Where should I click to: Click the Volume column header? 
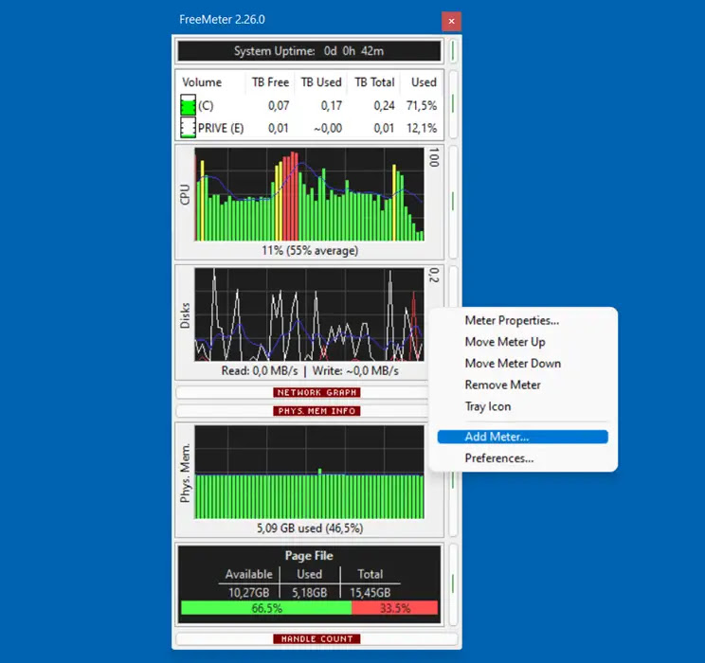coord(202,82)
